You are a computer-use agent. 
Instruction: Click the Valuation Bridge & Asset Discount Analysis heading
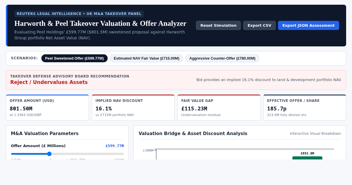[x=193, y=134]
